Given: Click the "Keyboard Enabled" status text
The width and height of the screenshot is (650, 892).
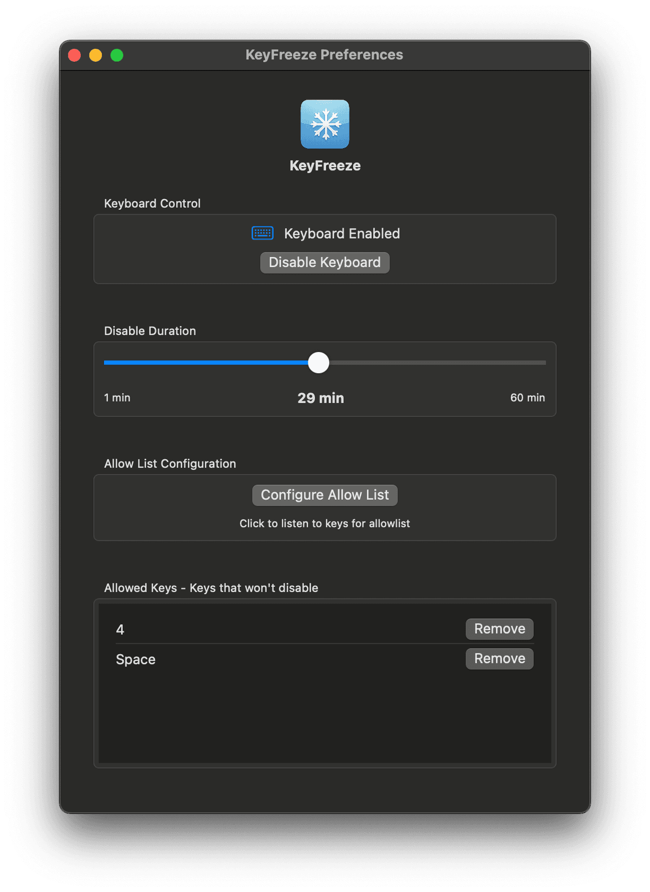Looking at the screenshot, I should 342,233.
